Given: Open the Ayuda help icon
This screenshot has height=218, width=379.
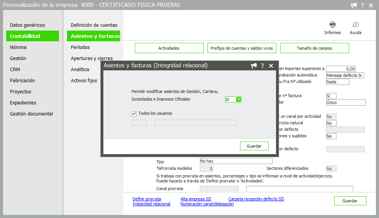Looking at the screenshot, I should (355, 25).
